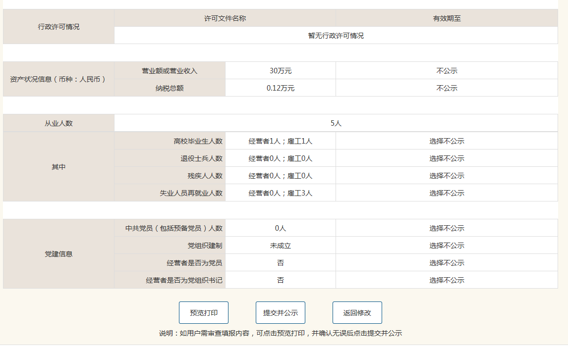The image size is (568, 349).
Task: Click the 党建信息 section header cell
Action: 58,254
